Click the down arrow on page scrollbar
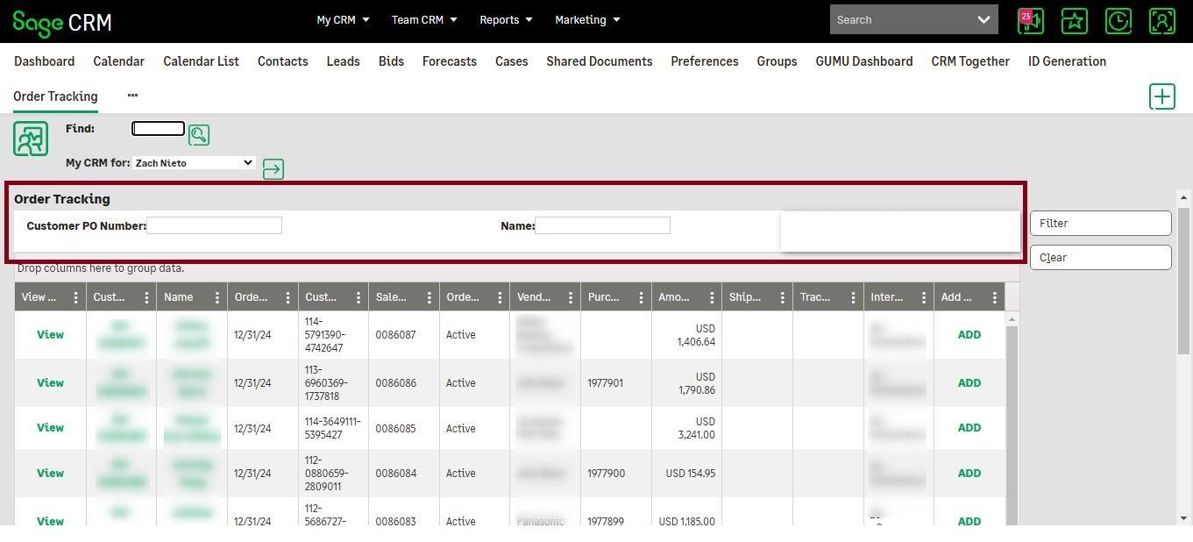The width and height of the screenshot is (1193, 542). coord(1183,518)
